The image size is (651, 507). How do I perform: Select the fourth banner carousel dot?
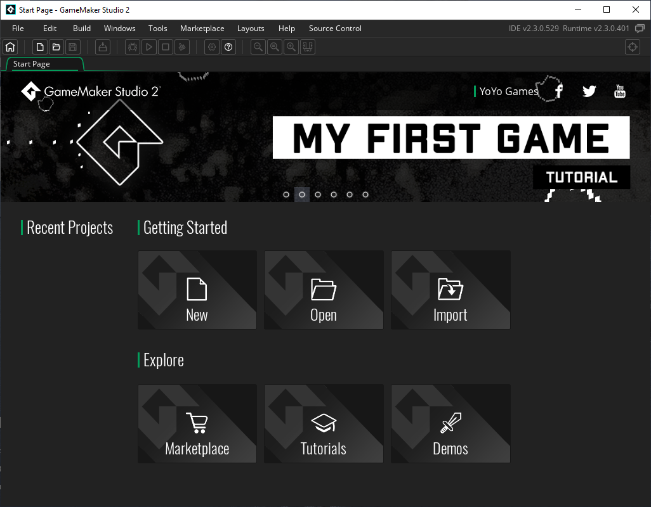[333, 195]
